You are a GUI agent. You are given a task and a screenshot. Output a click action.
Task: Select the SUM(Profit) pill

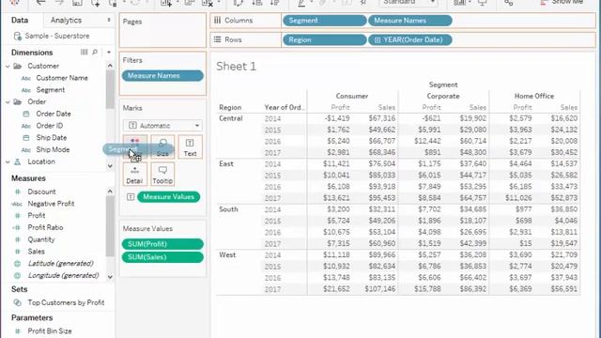point(162,244)
